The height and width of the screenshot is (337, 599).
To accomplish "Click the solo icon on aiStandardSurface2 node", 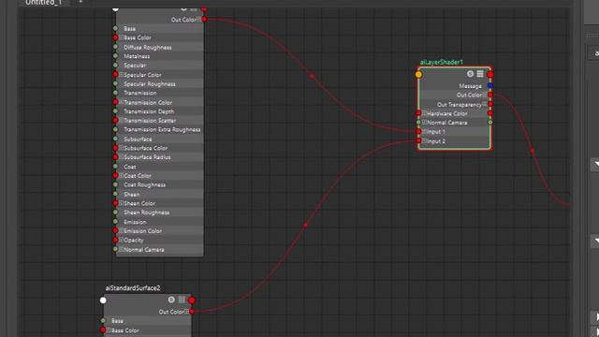I will click(x=171, y=300).
